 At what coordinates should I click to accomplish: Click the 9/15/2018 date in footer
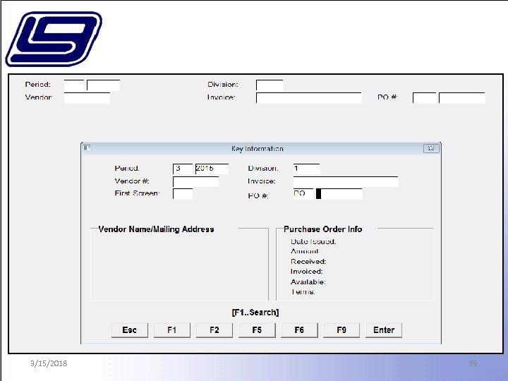point(49,363)
